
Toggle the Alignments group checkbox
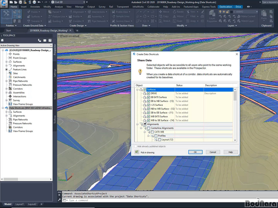coord(145,124)
